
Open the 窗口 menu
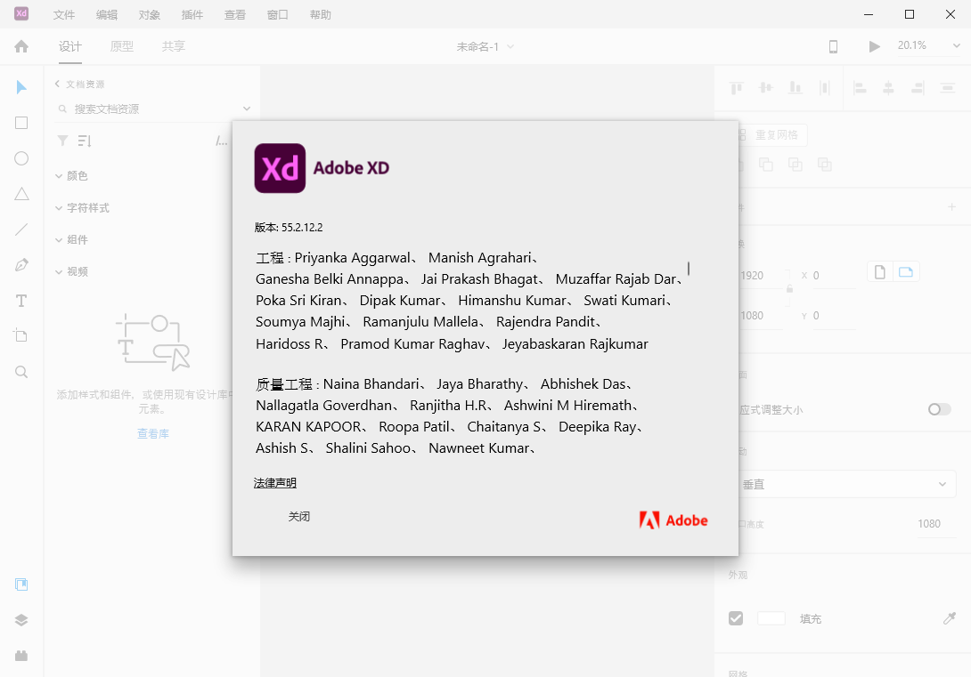pyautogui.click(x=277, y=15)
